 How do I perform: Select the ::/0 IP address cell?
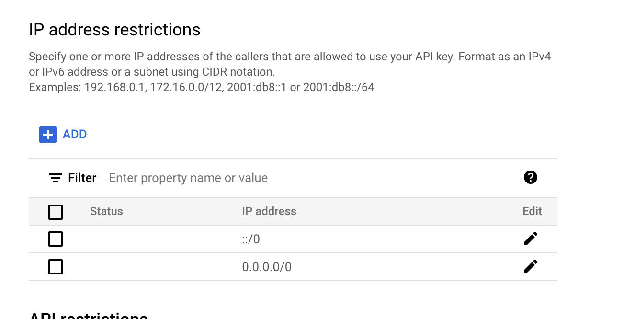251,239
